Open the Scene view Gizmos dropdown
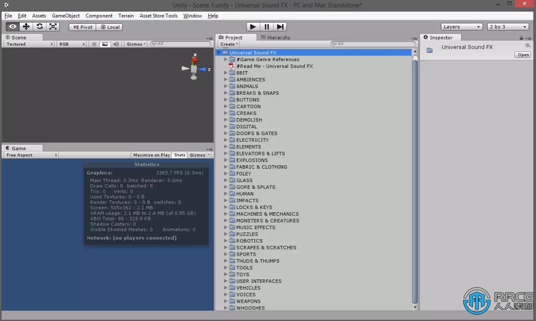Image resolution: width=536 pixels, height=321 pixels. pyautogui.click(x=136, y=44)
